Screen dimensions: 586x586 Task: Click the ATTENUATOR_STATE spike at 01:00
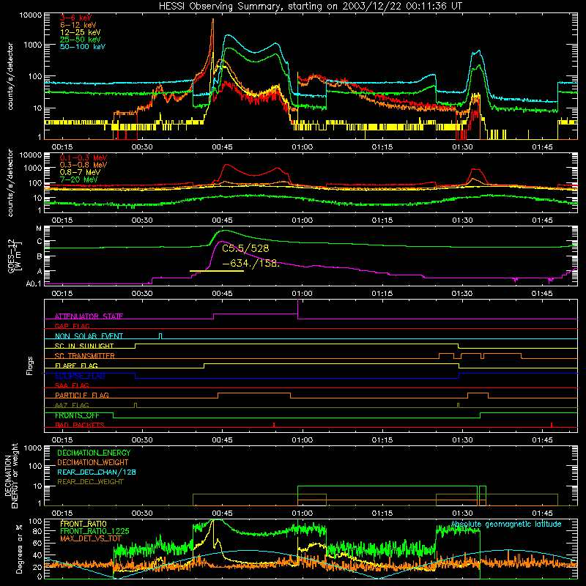[297, 308]
